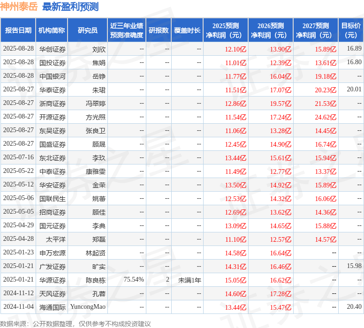Click analyst name 焦娟
Viewport: 364px width, 328px height.
point(99,63)
